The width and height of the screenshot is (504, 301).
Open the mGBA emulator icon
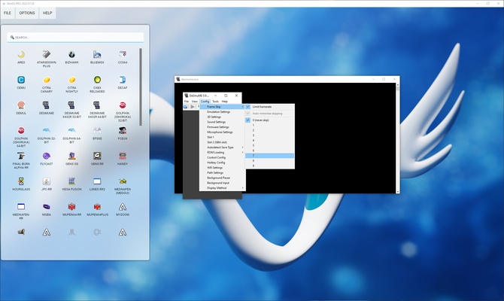(x=47, y=207)
